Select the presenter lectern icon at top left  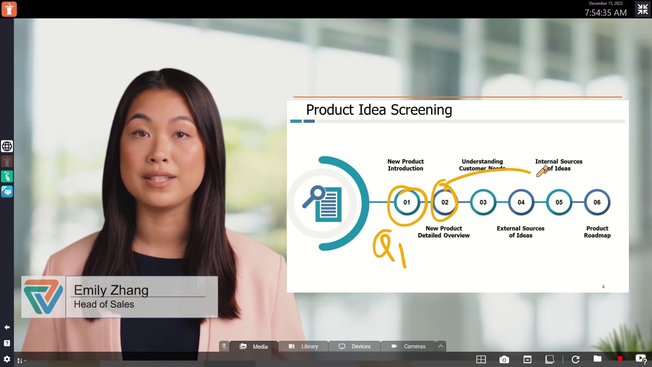tap(9, 9)
